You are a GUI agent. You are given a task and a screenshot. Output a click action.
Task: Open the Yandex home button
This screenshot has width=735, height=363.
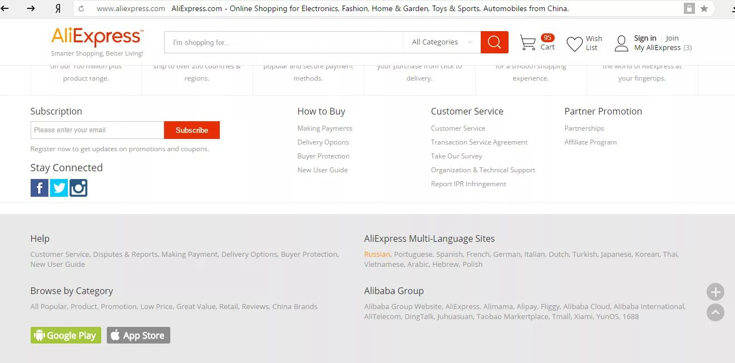58,8
